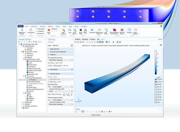
Task: Switch to the Progress tab
Action: (x=93, y=39)
